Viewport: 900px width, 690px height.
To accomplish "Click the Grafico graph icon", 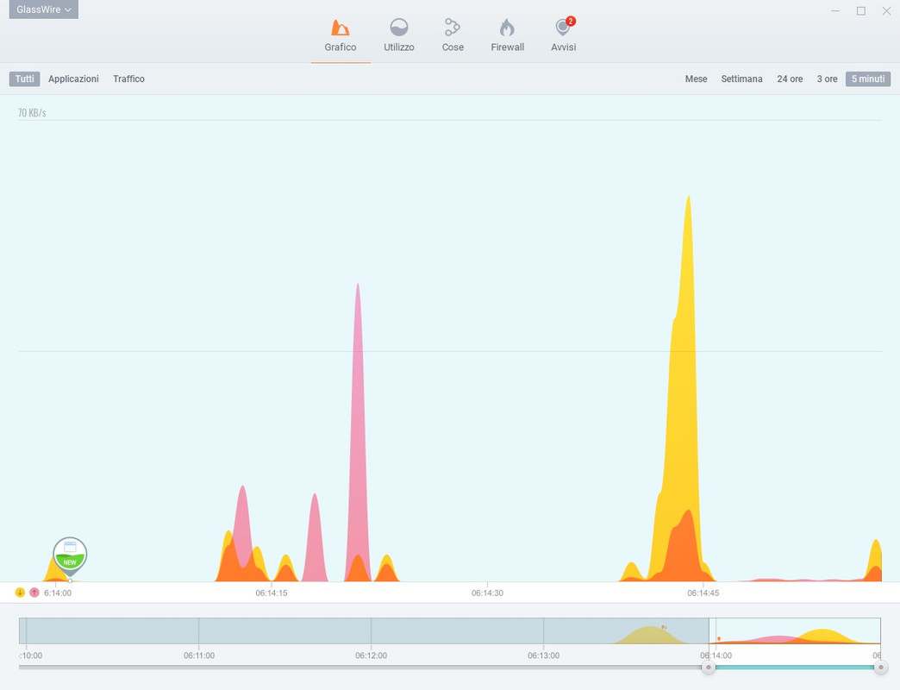I will pyautogui.click(x=341, y=28).
